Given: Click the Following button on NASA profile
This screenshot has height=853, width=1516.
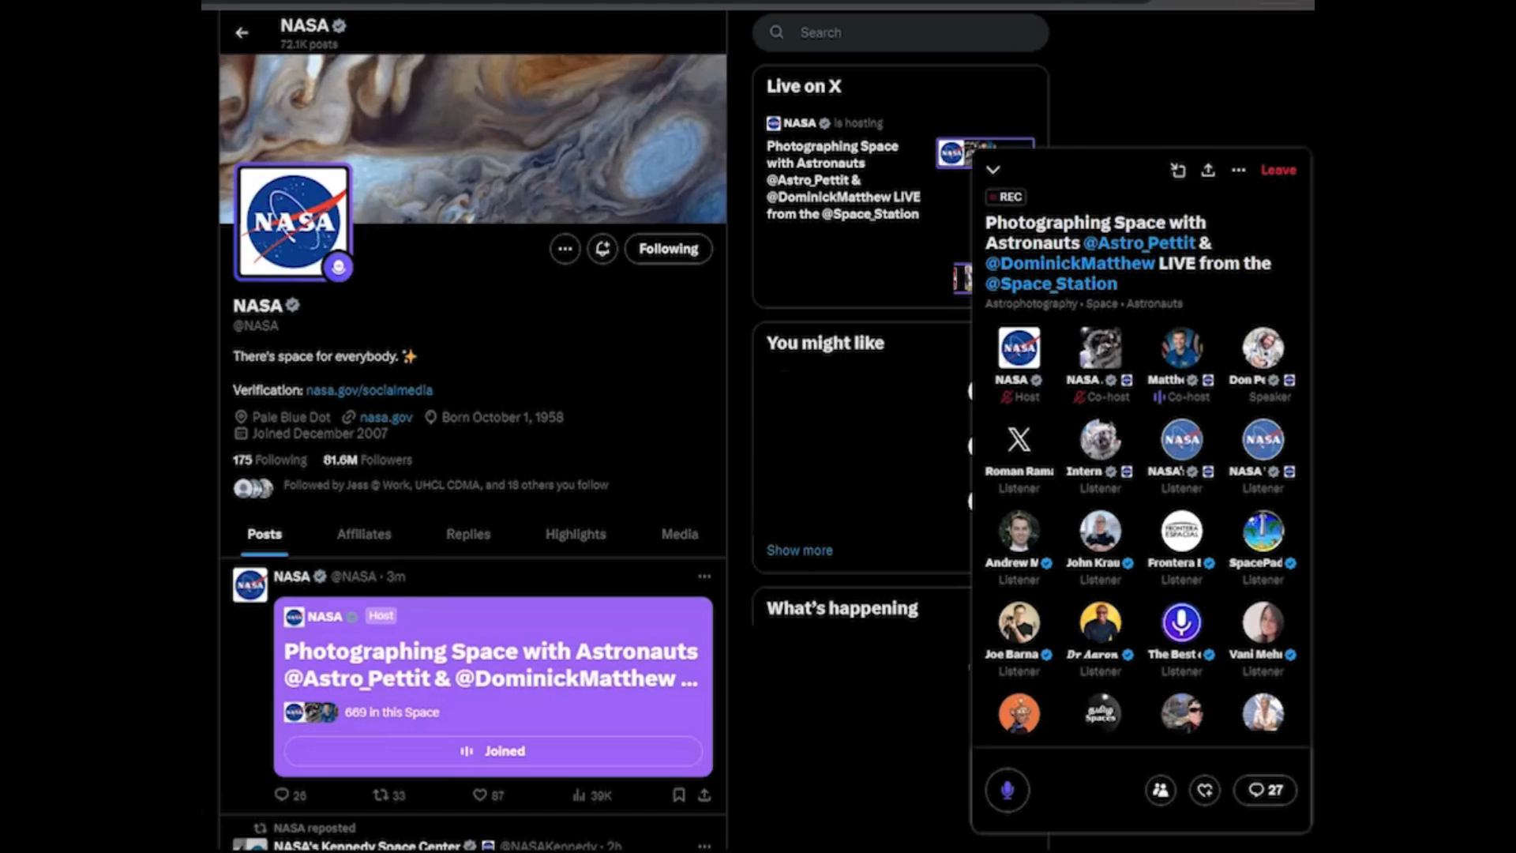Looking at the screenshot, I should pyautogui.click(x=668, y=249).
